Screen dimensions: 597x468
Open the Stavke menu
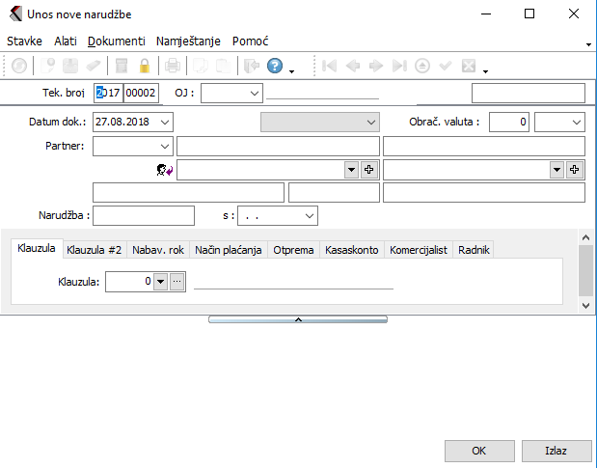24,41
